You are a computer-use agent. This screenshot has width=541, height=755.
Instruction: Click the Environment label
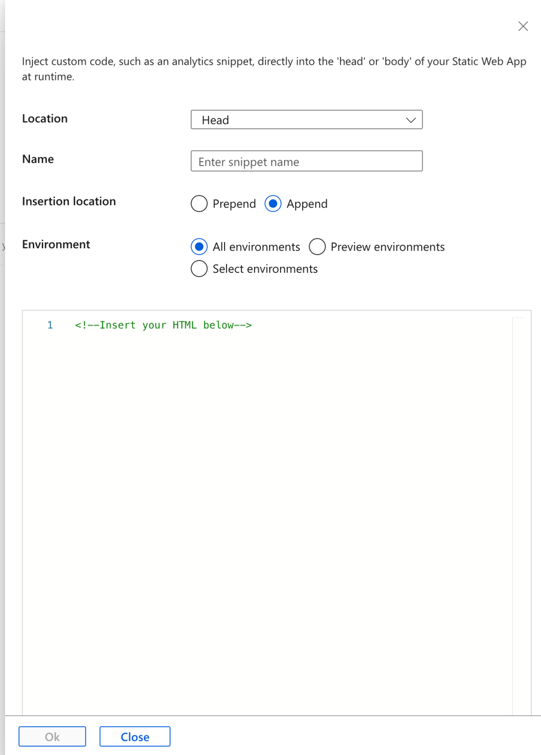click(x=56, y=244)
